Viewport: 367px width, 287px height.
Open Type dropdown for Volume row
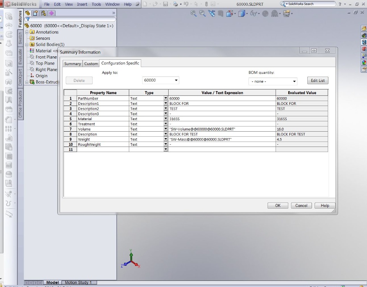point(166,129)
